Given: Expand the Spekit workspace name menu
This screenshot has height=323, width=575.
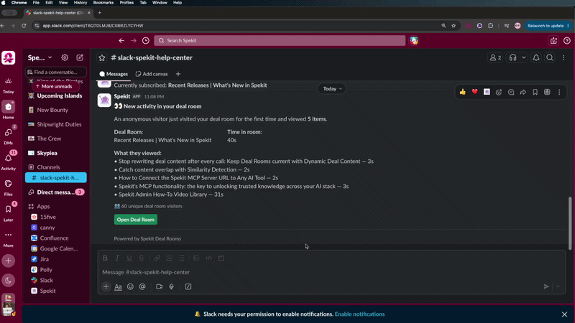Looking at the screenshot, I should (40, 58).
